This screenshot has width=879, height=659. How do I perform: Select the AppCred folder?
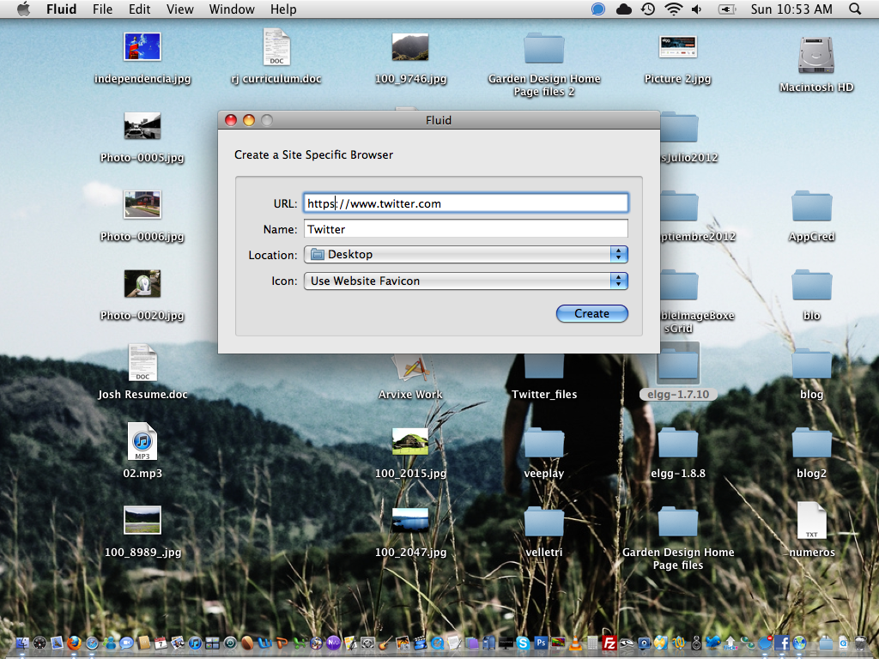[812, 206]
